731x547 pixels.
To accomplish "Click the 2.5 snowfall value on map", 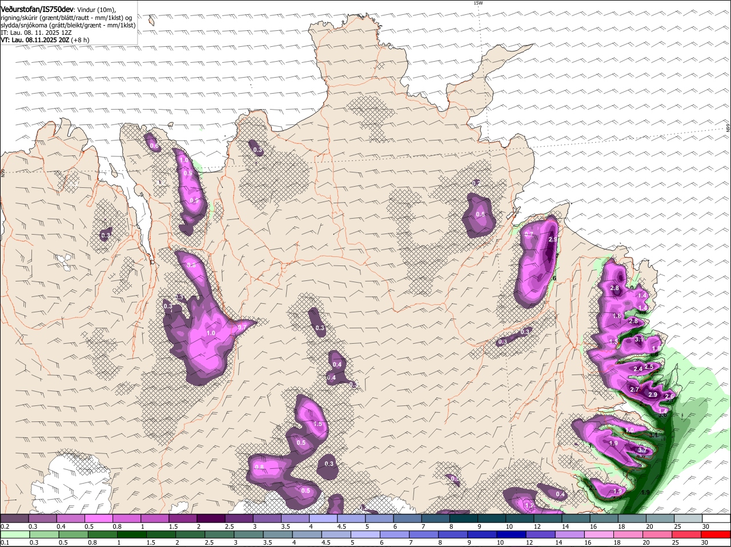I will point(649,367).
